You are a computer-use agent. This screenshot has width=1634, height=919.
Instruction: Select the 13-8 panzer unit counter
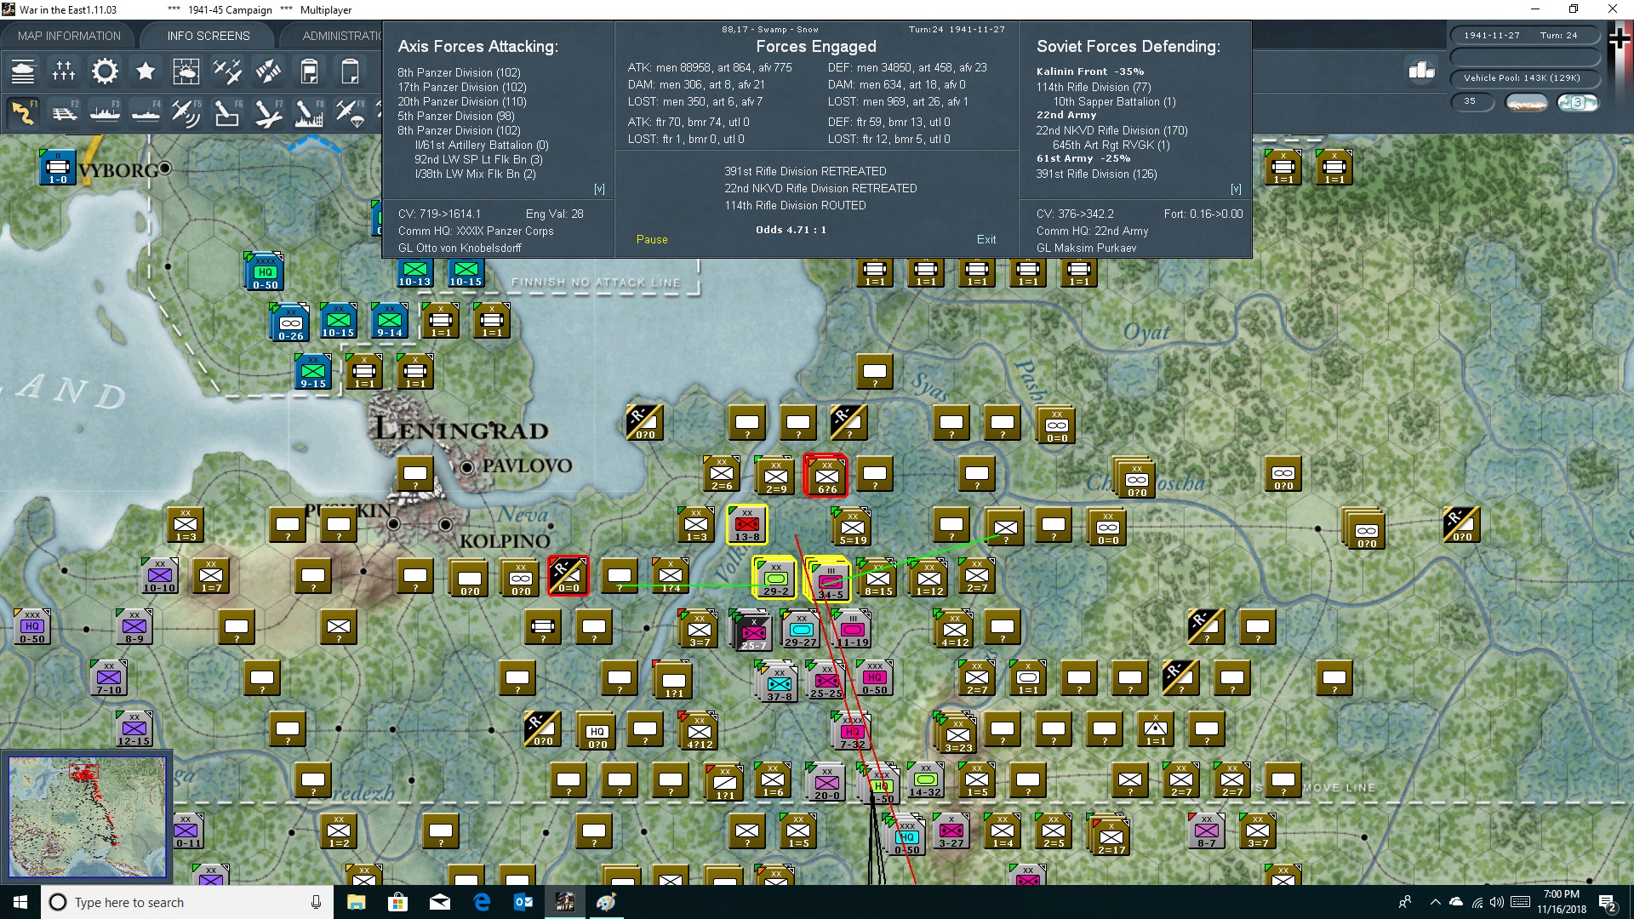[x=746, y=524]
